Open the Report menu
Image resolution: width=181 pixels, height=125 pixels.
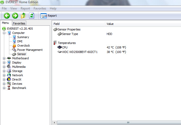click(25, 8)
